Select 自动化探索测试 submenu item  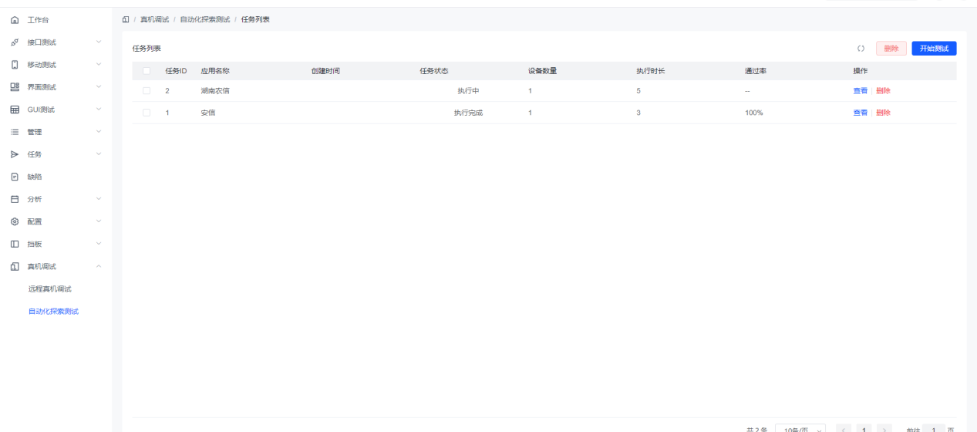pyautogui.click(x=53, y=311)
